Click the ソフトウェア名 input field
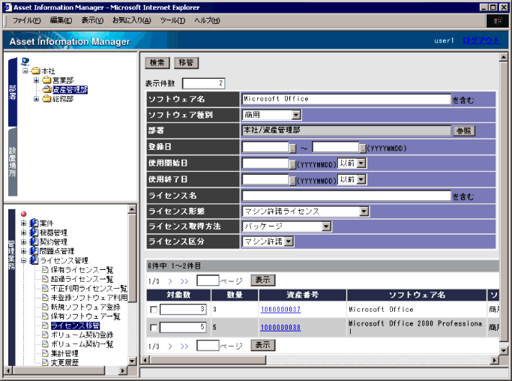The height and width of the screenshot is (381, 512). tap(346, 99)
